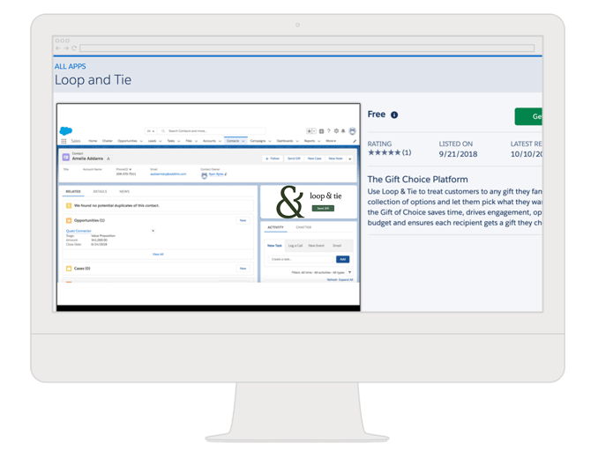Viewport: 591px width, 458px height.
Task: Expand the Contacts nav chevron
Action: [243, 141]
